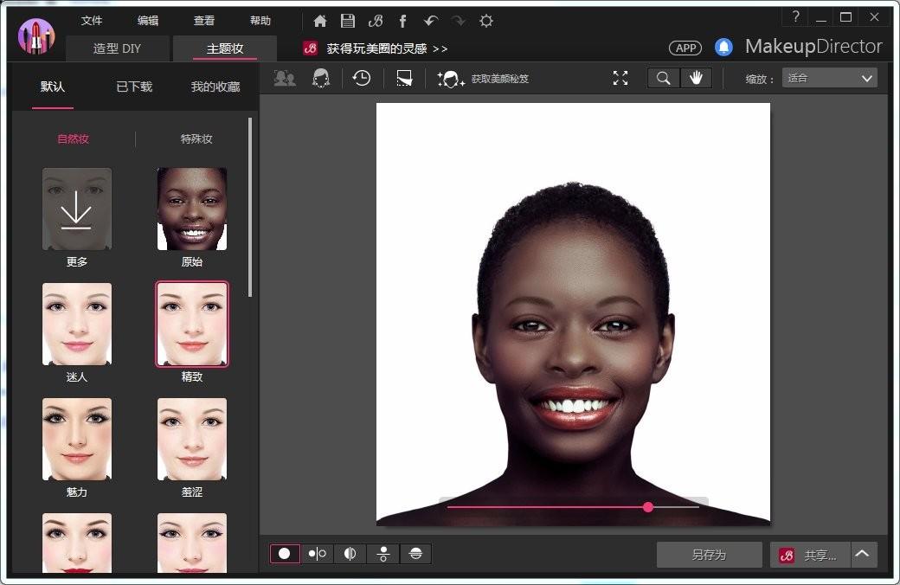Expand the share options arrow beside 共享
This screenshot has width=900, height=585.
pyautogui.click(x=864, y=555)
